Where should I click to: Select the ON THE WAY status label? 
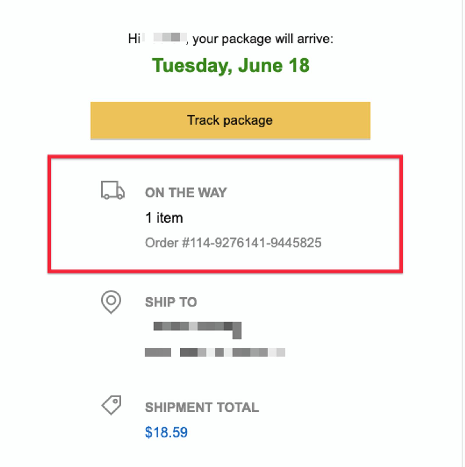click(186, 192)
